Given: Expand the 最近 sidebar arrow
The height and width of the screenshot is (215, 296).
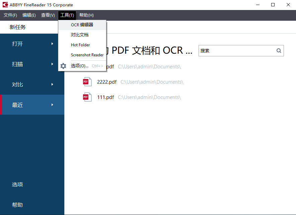Looking at the screenshot, I should pos(52,104).
